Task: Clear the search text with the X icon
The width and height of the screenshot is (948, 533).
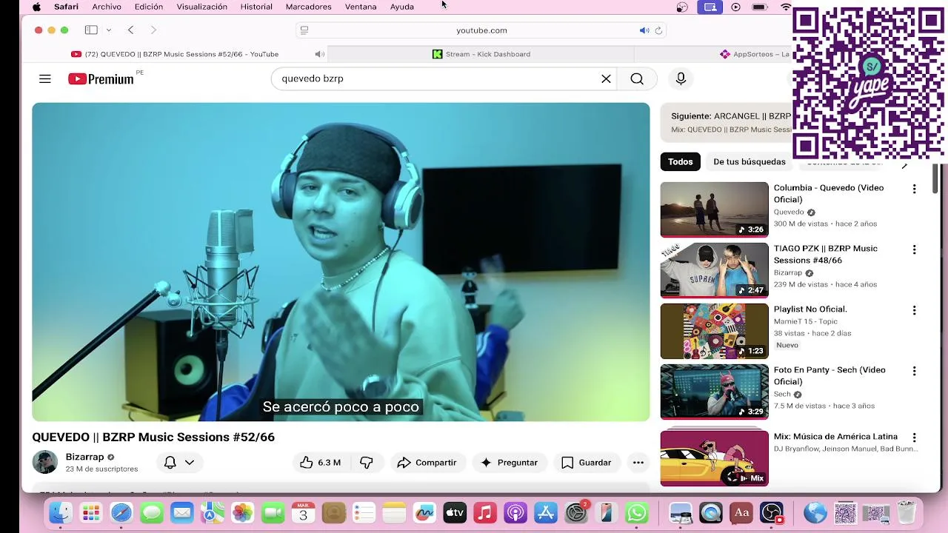Action: pyautogui.click(x=606, y=78)
